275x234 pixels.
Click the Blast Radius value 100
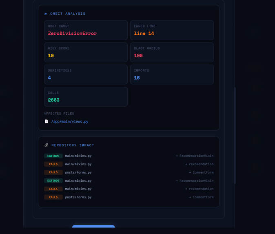[138, 56]
